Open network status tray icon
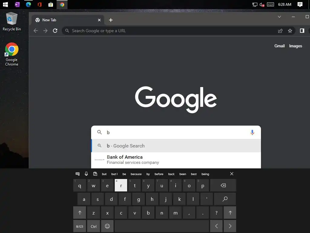The height and width of the screenshot is (233, 310). coord(255,5)
